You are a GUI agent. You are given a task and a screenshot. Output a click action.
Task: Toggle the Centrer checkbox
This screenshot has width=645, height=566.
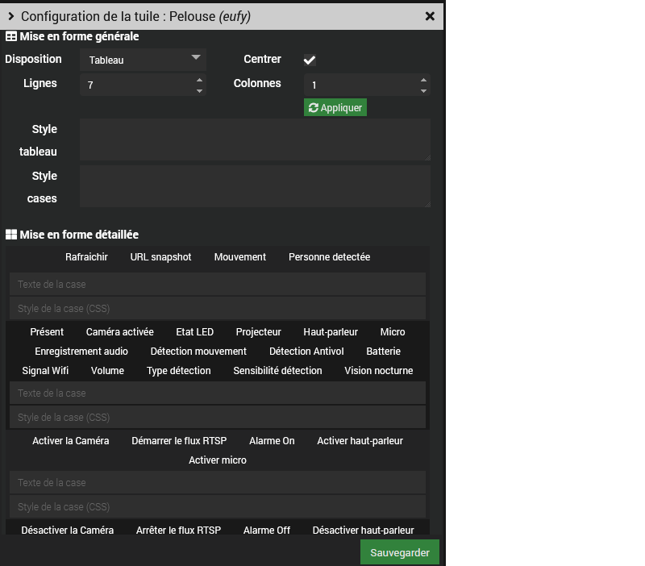[310, 60]
